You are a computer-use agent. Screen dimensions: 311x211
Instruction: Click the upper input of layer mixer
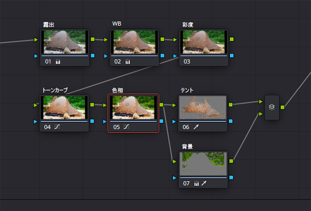[261, 102]
